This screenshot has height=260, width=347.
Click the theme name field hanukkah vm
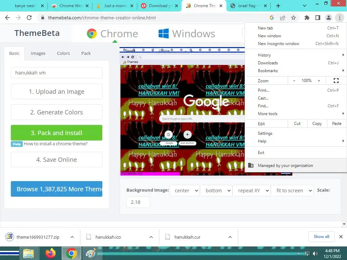pos(57,73)
